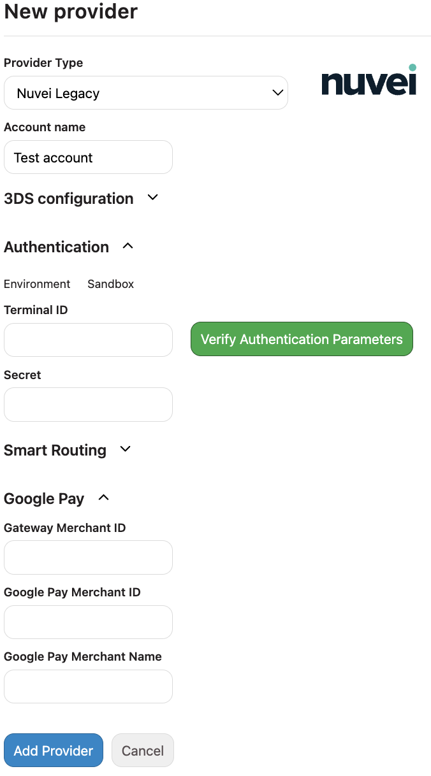Click the 3DS configuration heading
This screenshot has width=431, height=776.
point(69,198)
